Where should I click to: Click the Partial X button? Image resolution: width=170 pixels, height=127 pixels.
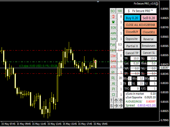[132, 46]
